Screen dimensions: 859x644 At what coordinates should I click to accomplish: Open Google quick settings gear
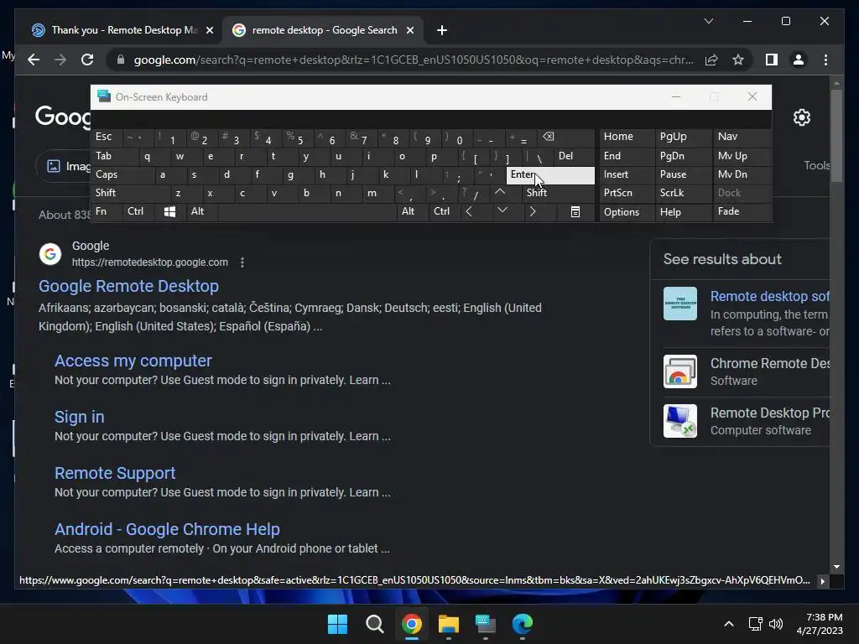801,117
